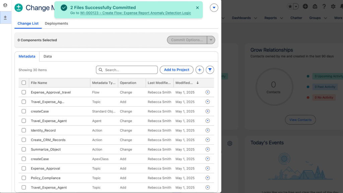This screenshot has height=193, width=343.
Task: Dismiss the success notification with X
Action: [197, 8]
